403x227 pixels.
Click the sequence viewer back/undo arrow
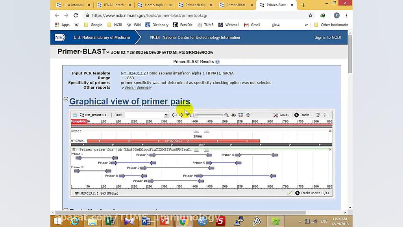[x=75, y=115]
